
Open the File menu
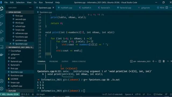pos(6,2)
